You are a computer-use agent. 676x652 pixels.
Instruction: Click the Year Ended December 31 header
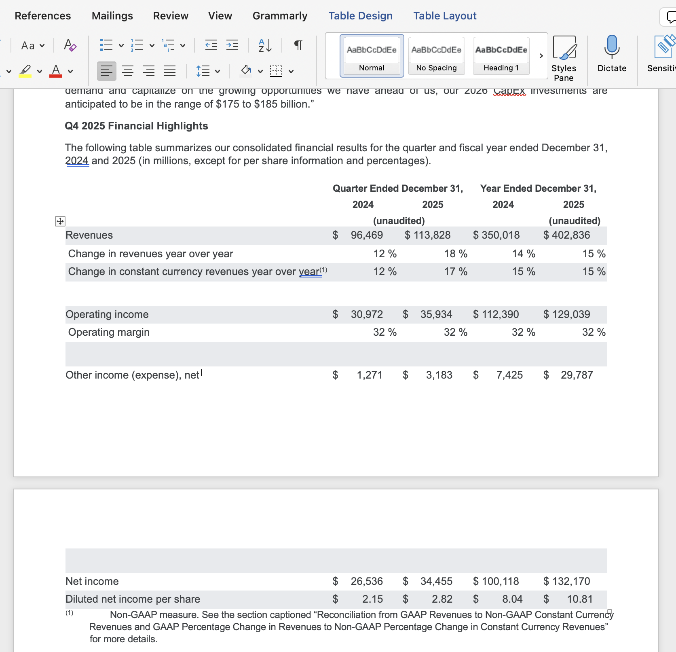tap(539, 188)
